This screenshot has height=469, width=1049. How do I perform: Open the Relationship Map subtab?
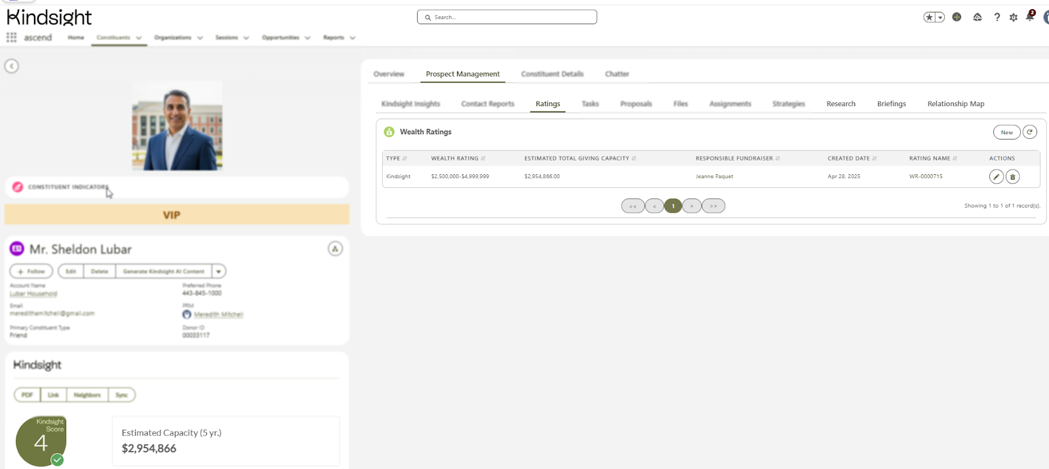pos(956,103)
